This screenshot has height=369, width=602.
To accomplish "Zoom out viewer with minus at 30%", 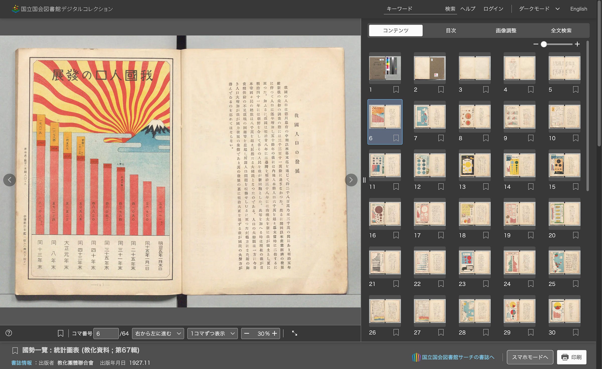I will pyautogui.click(x=247, y=333).
